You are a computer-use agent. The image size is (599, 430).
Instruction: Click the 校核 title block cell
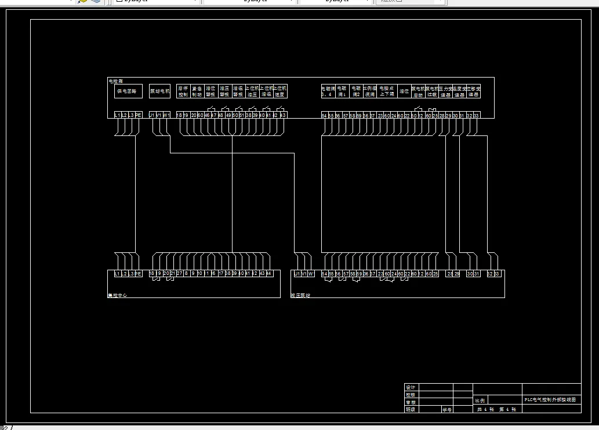point(411,395)
